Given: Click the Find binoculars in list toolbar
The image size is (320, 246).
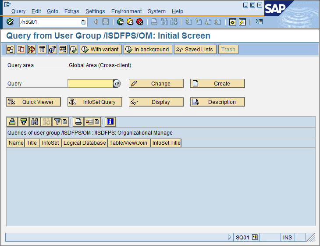Looking at the screenshot, I should [x=35, y=121].
